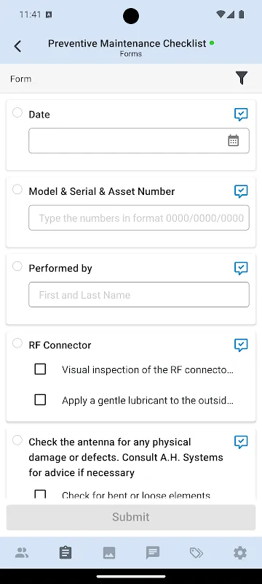This screenshot has height=584, width=262.
Task: Check the Apply a gentle lubricant box
Action: [40, 399]
